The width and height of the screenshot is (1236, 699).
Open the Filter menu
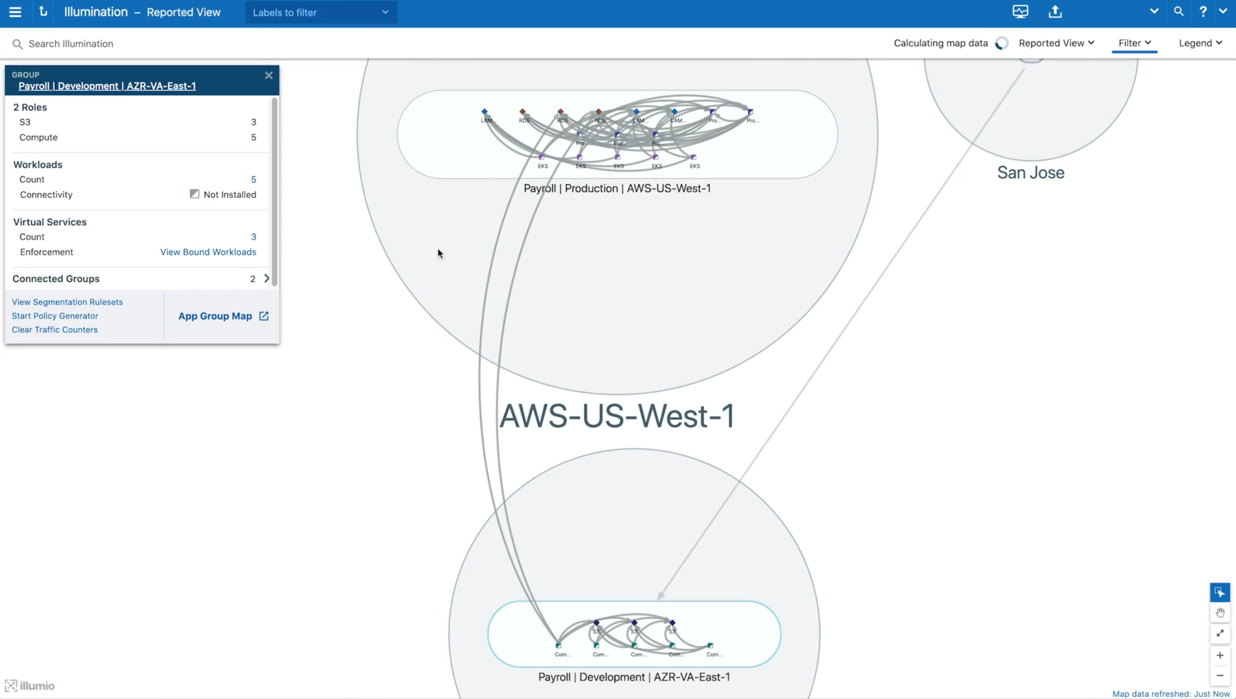tap(1134, 43)
